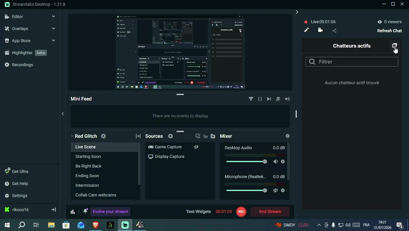
Task: Open Brave browser from the taskbar
Action: [95, 225]
